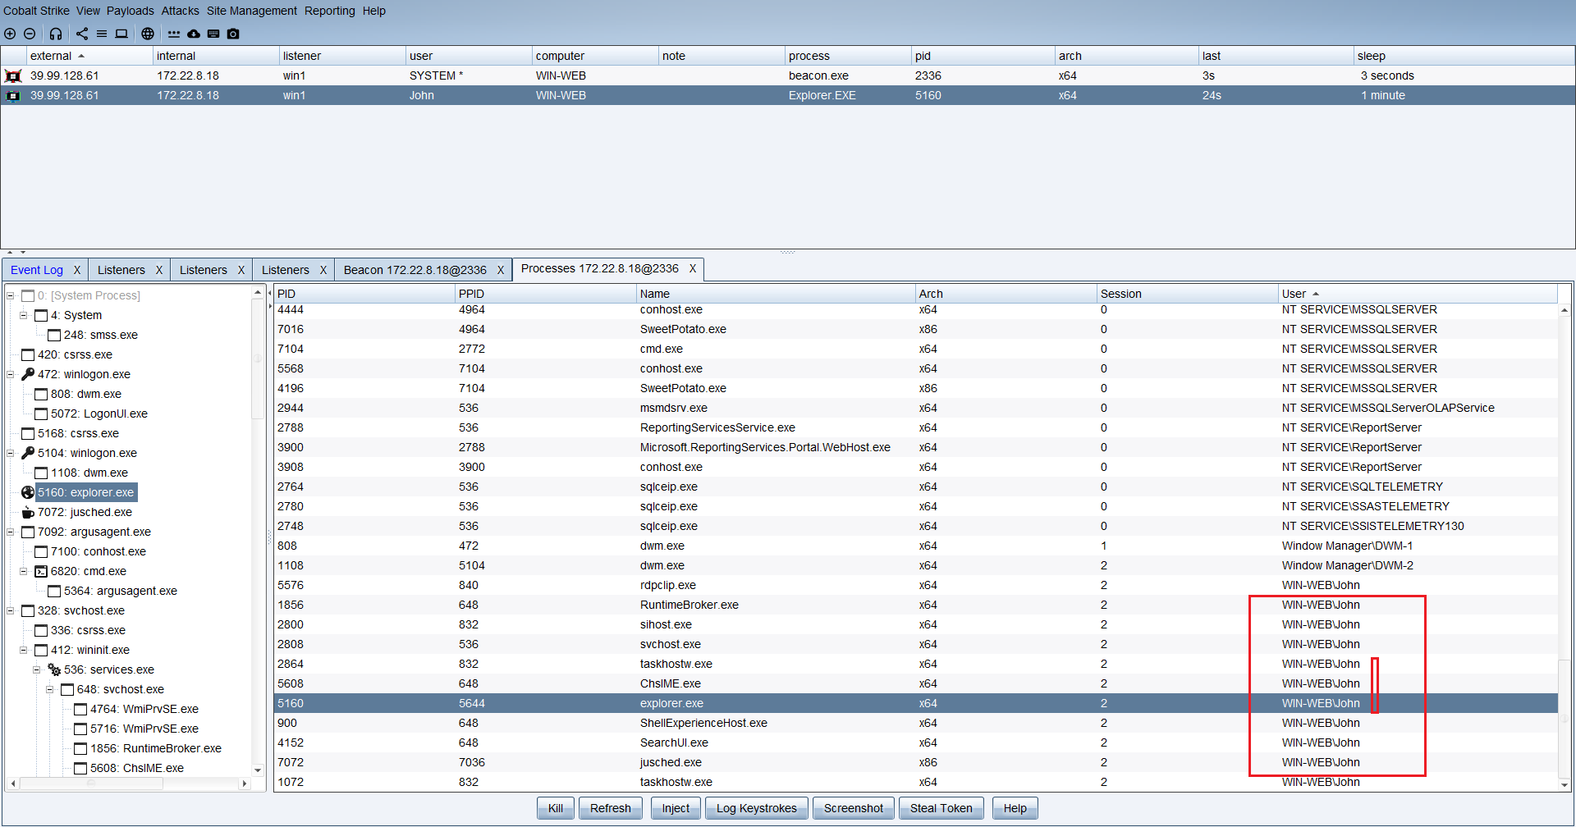This screenshot has width=1576, height=827.
Task: Click window icon beside 420: csrss.exe
Action: coord(28,354)
